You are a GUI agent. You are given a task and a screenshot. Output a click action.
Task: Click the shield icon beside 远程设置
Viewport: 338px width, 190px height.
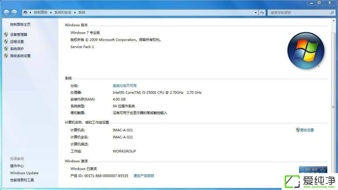[6, 42]
